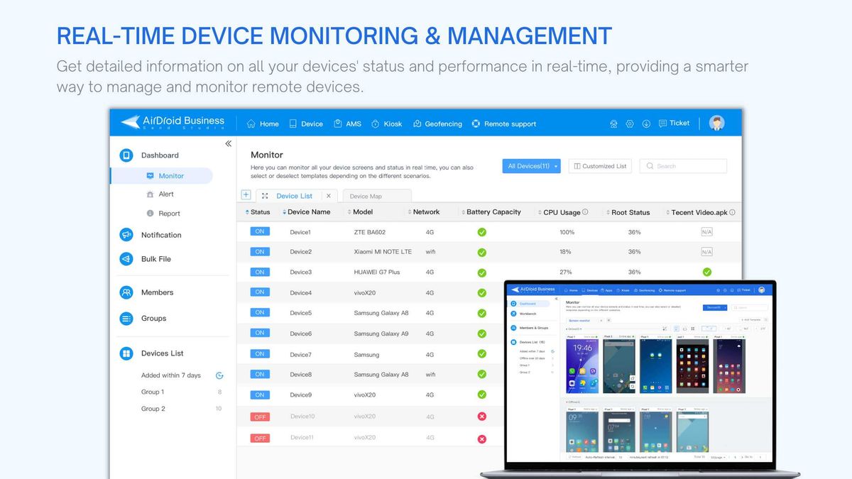852x479 pixels.
Task: Refresh devices added within 7 days
Action: click(219, 375)
